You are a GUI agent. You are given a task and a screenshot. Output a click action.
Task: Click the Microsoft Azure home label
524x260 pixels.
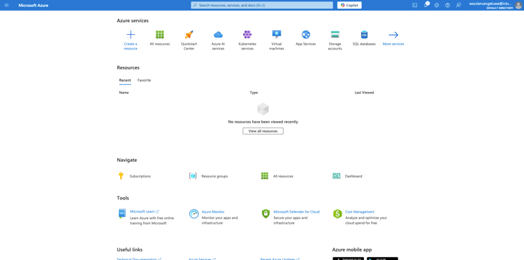pos(34,6)
